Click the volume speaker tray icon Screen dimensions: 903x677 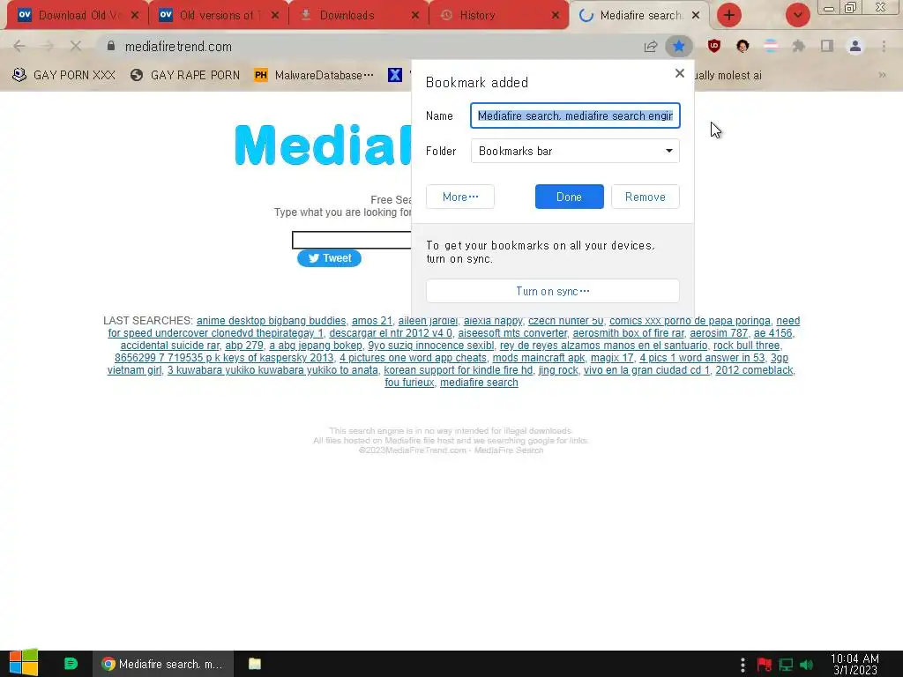(807, 665)
